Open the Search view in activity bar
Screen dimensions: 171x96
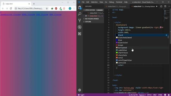point(80,14)
